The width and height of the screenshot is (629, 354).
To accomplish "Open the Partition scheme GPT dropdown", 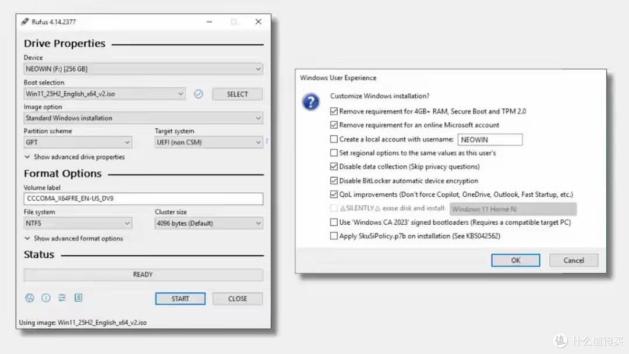I will pyautogui.click(x=77, y=142).
